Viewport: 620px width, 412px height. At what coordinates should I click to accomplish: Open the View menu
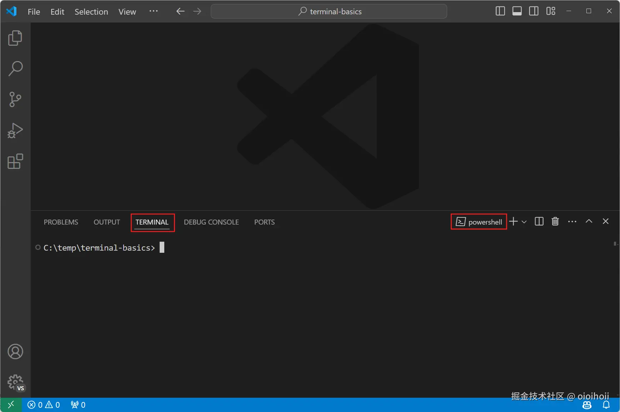click(127, 12)
